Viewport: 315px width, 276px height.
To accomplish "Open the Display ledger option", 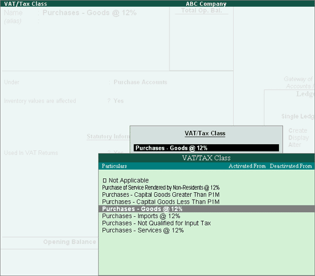I will coord(298,138).
